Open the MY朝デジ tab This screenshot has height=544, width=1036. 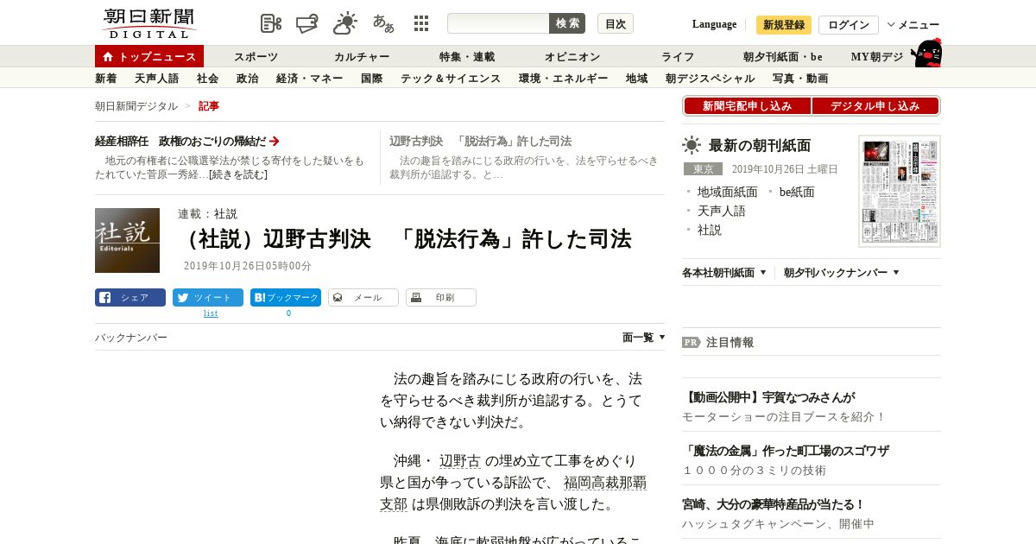(877, 57)
